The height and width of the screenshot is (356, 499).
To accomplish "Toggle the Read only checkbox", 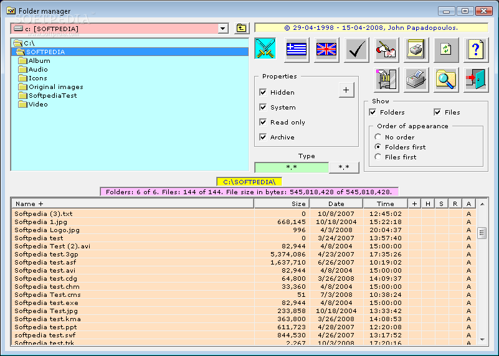I will [x=263, y=122].
